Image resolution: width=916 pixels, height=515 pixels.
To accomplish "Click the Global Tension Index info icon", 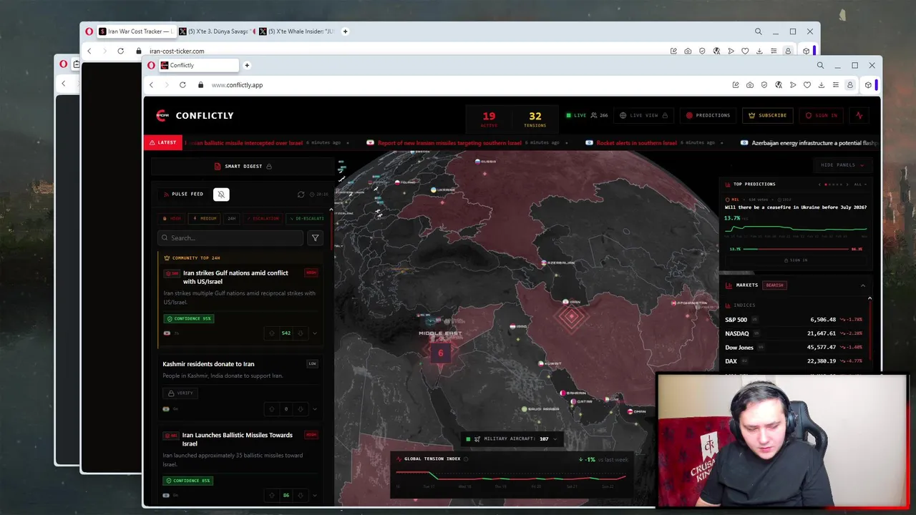I will coord(466,458).
